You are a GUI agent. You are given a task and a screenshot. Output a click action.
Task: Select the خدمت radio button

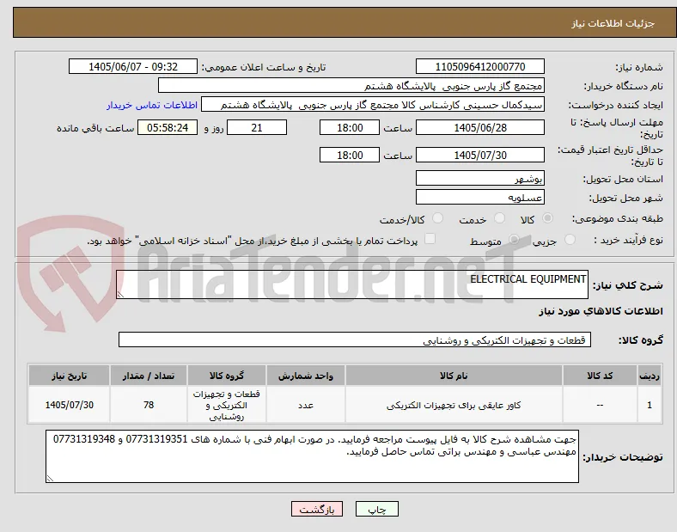tap(499, 218)
